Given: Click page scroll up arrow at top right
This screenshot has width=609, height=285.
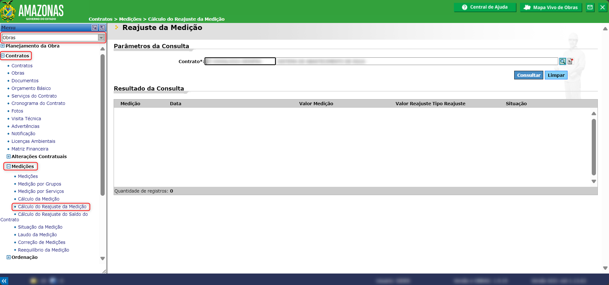Looking at the screenshot, I should coord(605,29).
